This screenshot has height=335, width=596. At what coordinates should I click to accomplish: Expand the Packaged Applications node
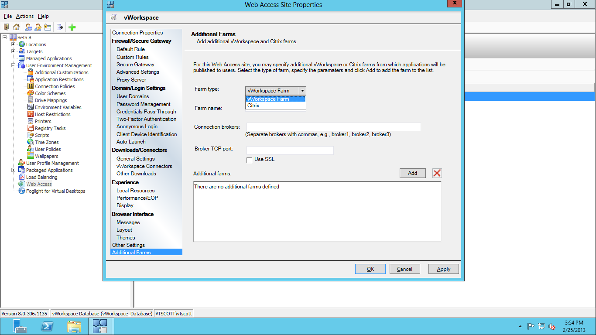pos(14,170)
